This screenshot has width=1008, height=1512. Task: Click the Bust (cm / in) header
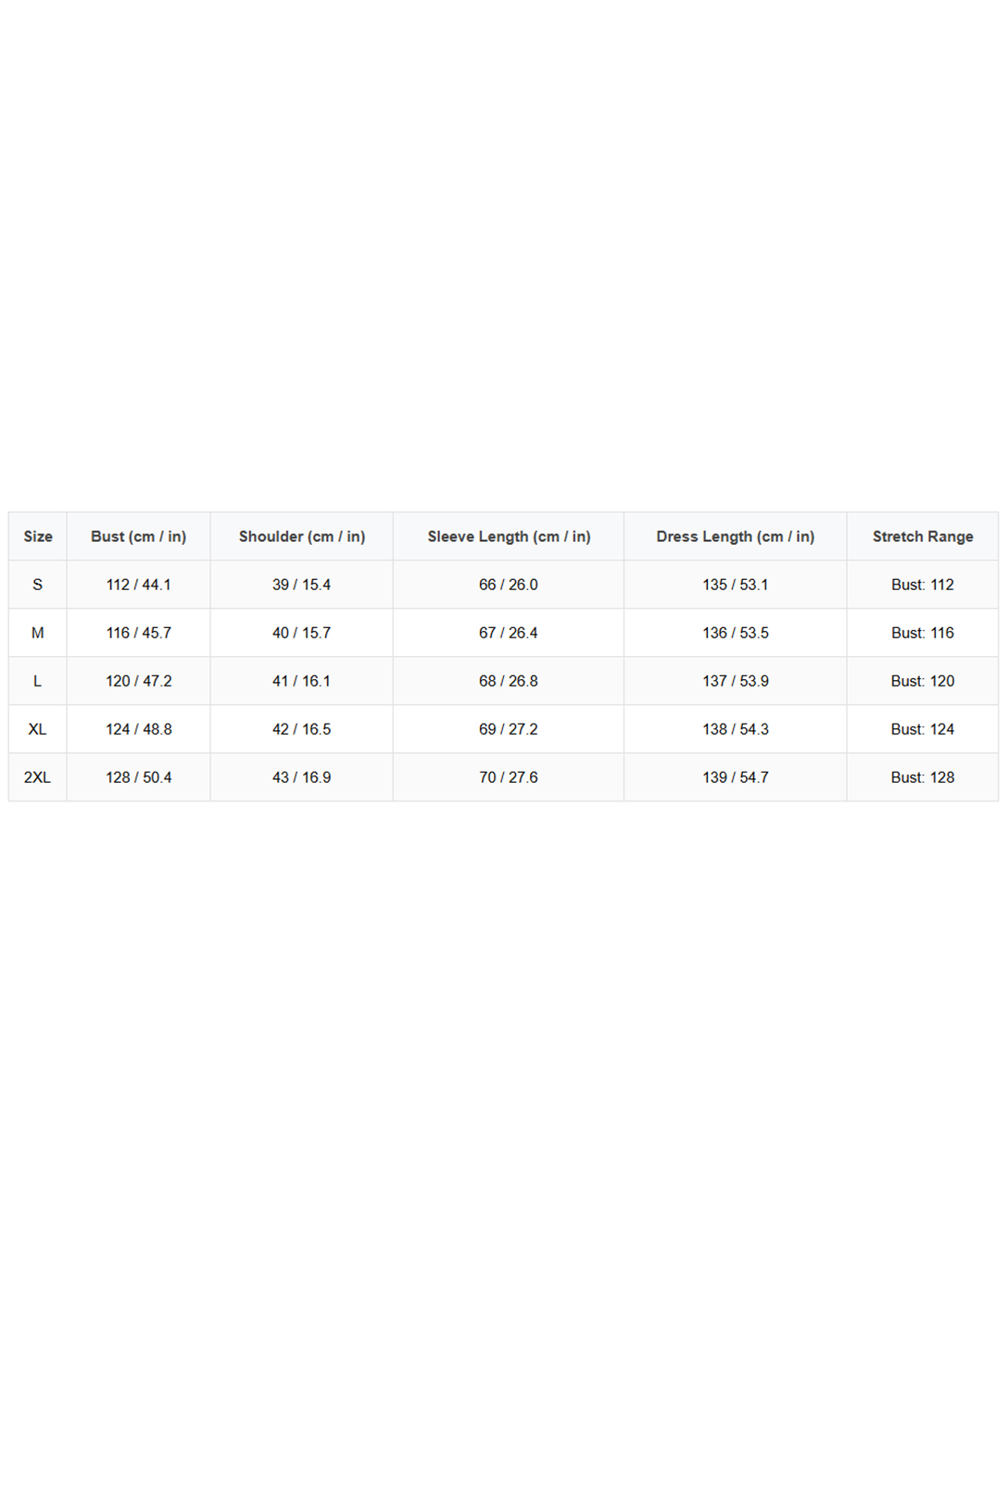tap(138, 536)
